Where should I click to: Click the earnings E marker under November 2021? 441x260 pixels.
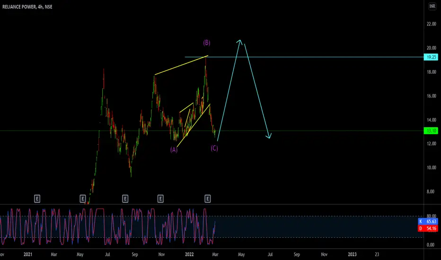(x=160, y=199)
